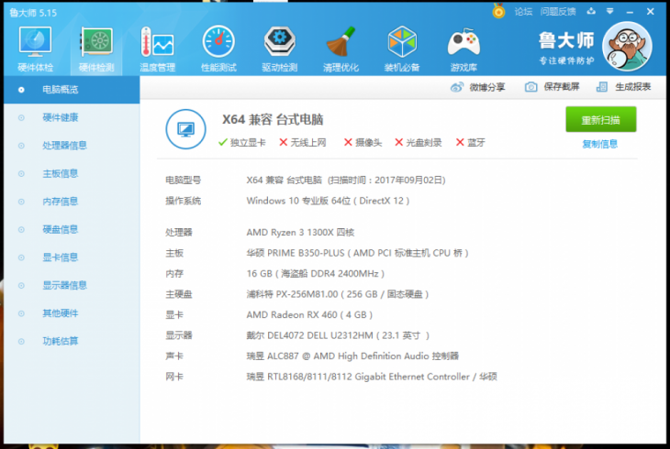Click the 驱动检测 driver detection icon
This screenshot has width=670, height=449.
pyautogui.click(x=279, y=42)
